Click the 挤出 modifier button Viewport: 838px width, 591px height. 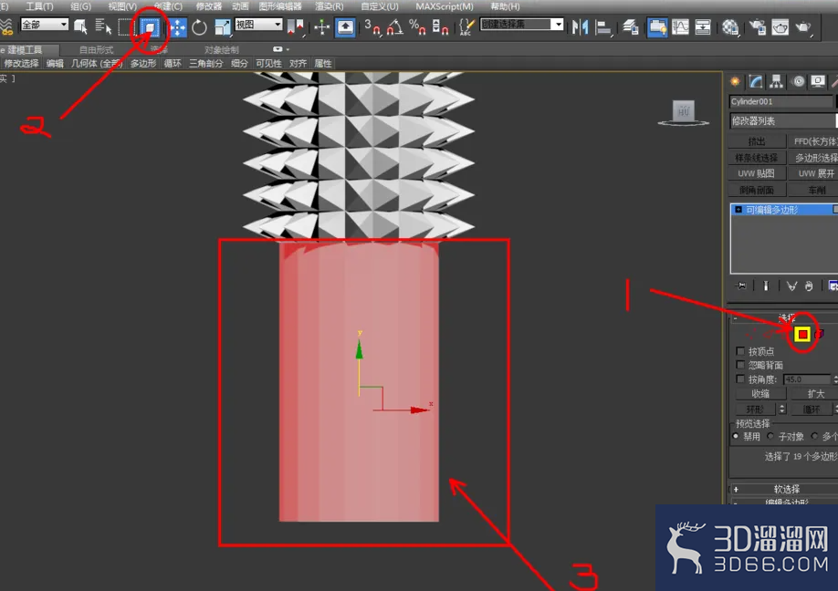coord(757,141)
